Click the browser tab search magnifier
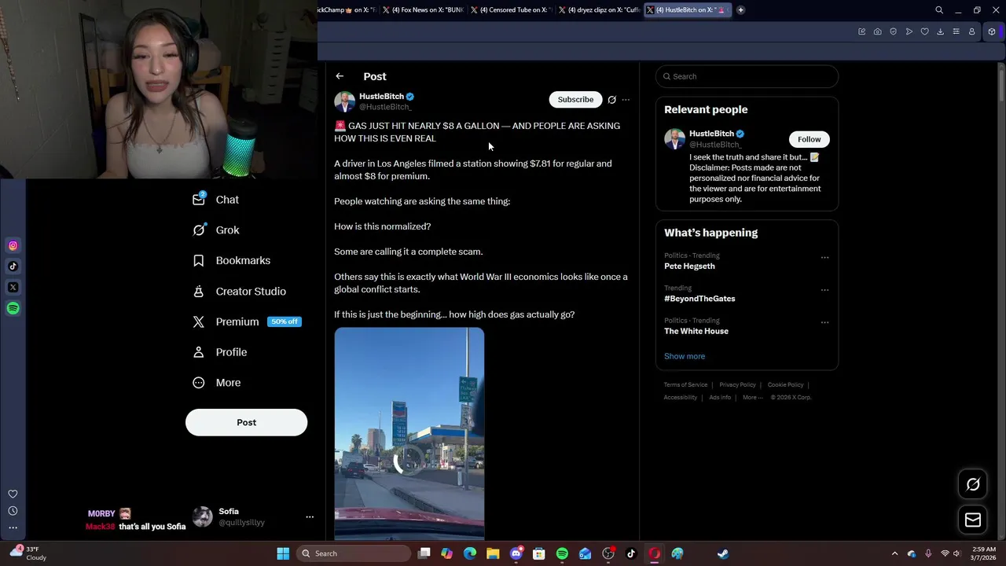Viewport: 1006px width, 566px height. (x=939, y=10)
